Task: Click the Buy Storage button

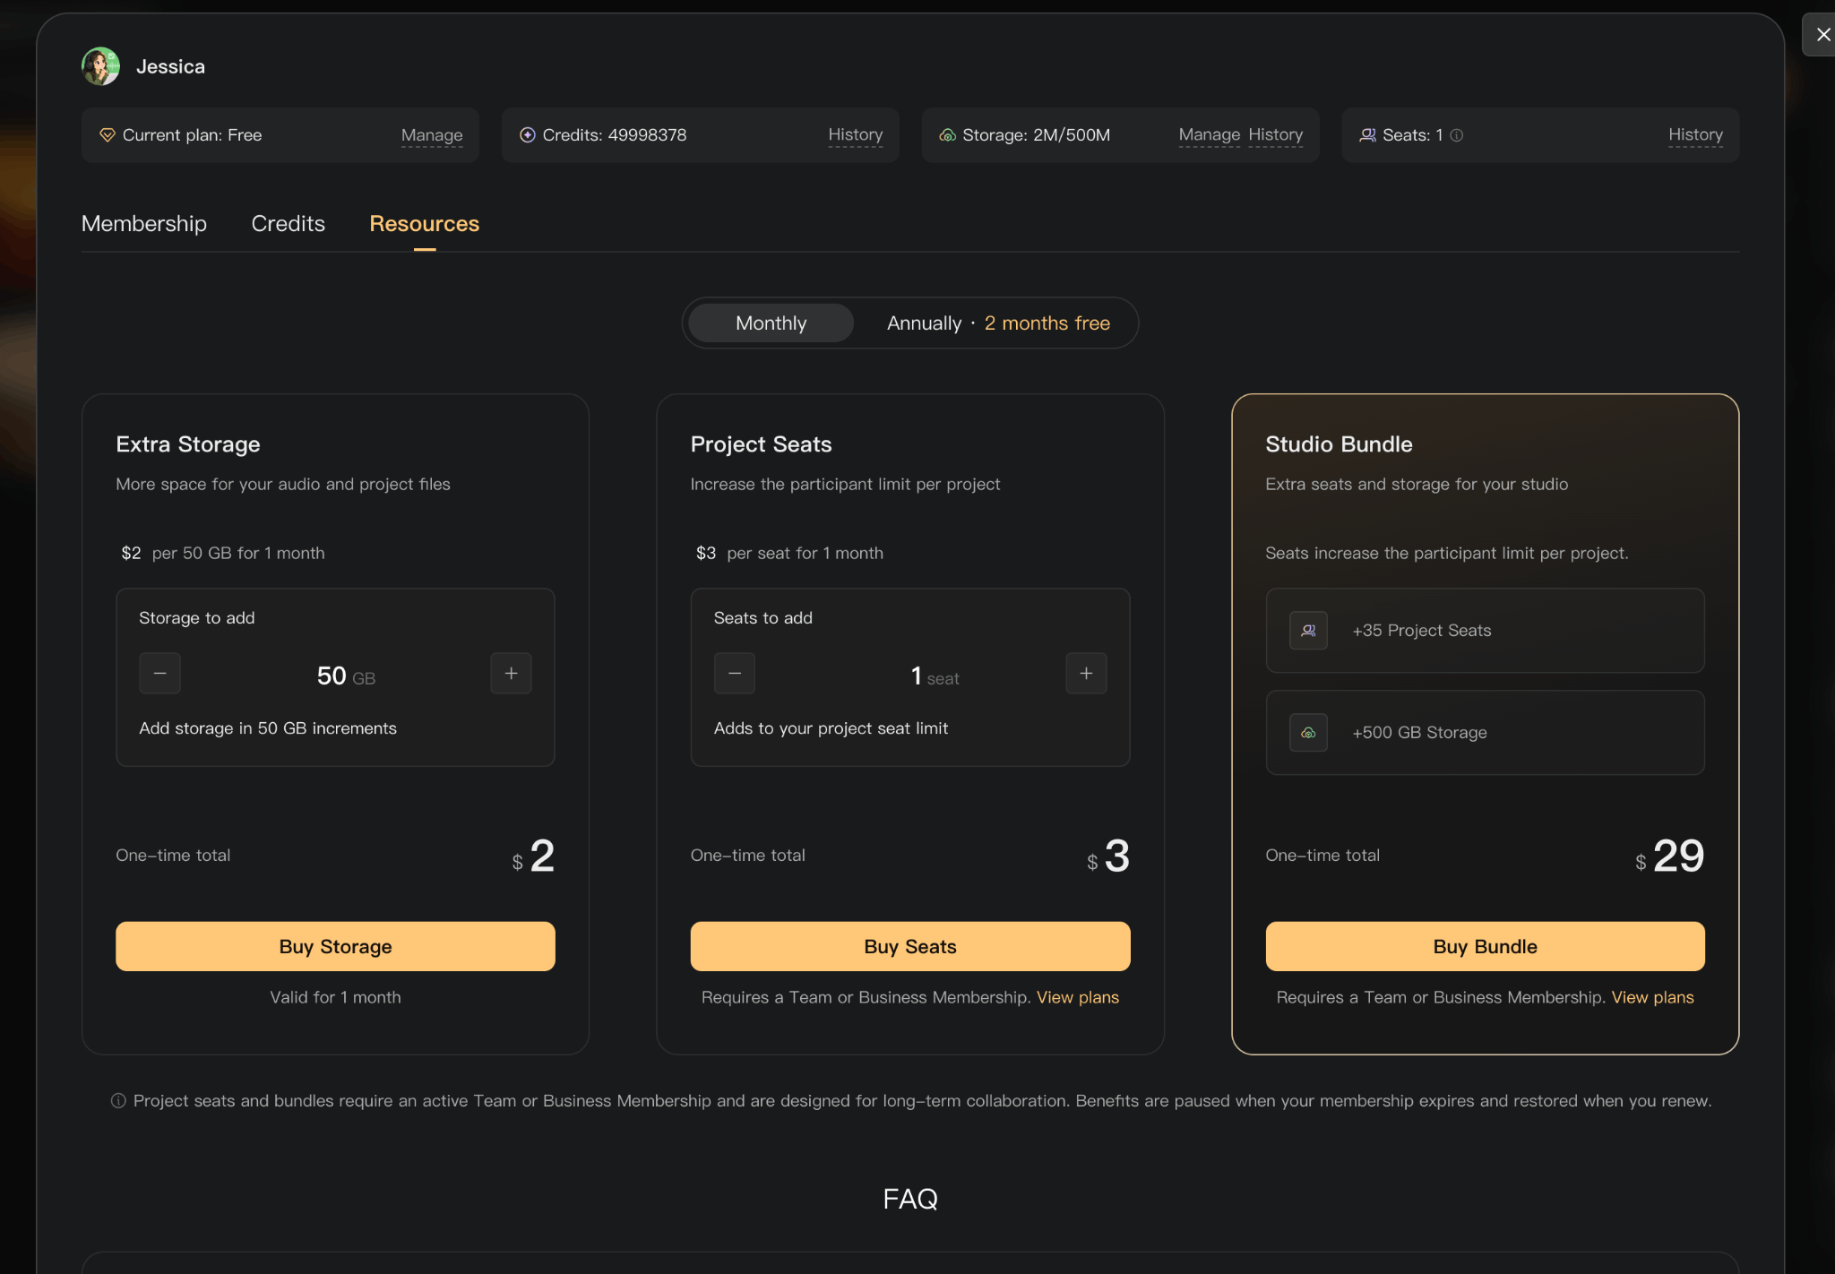Action: [x=335, y=947]
